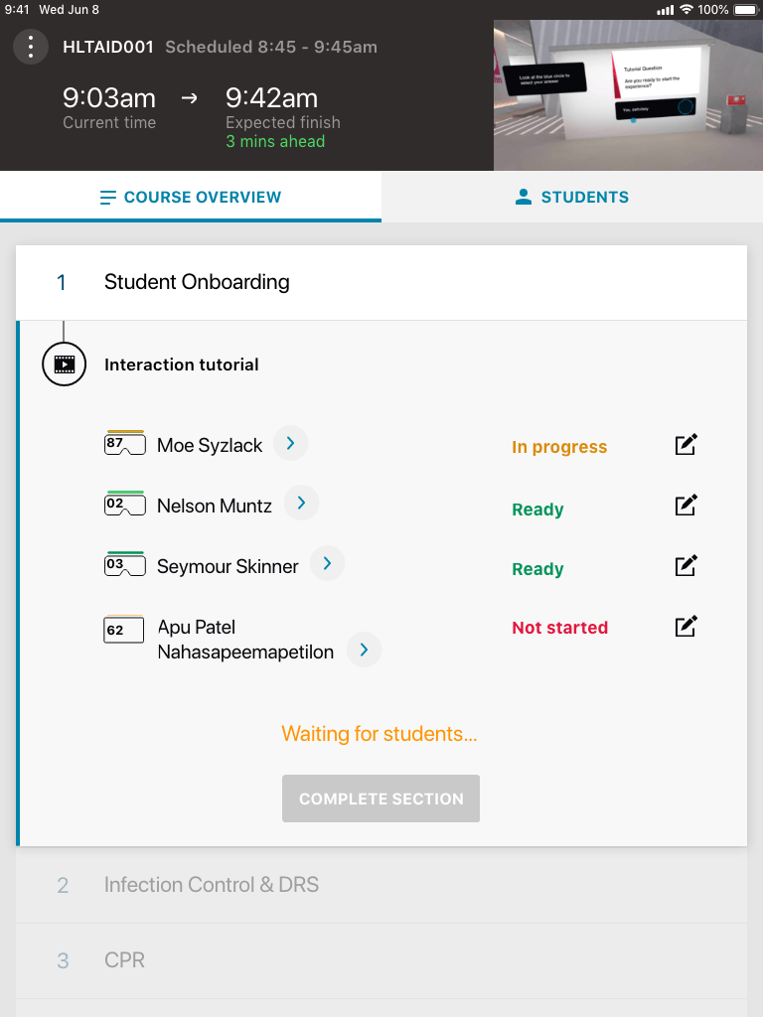This screenshot has height=1017, width=763.
Task: Expand Moe Syzlack's details chevron
Action: [290, 443]
